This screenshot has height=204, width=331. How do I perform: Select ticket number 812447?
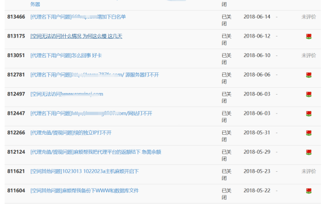click(x=16, y=114)
